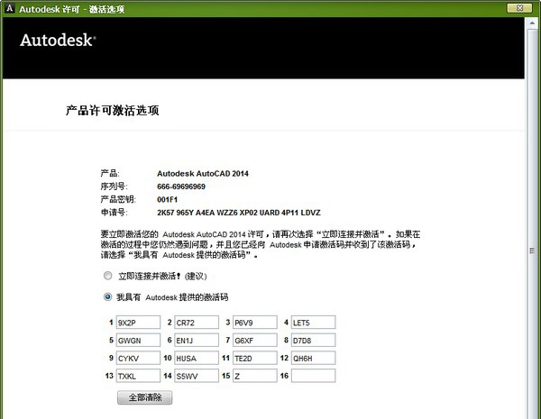Click activation code field 14 containing S5WV
This screenshot has width=541, height=419.
[197, 376]
